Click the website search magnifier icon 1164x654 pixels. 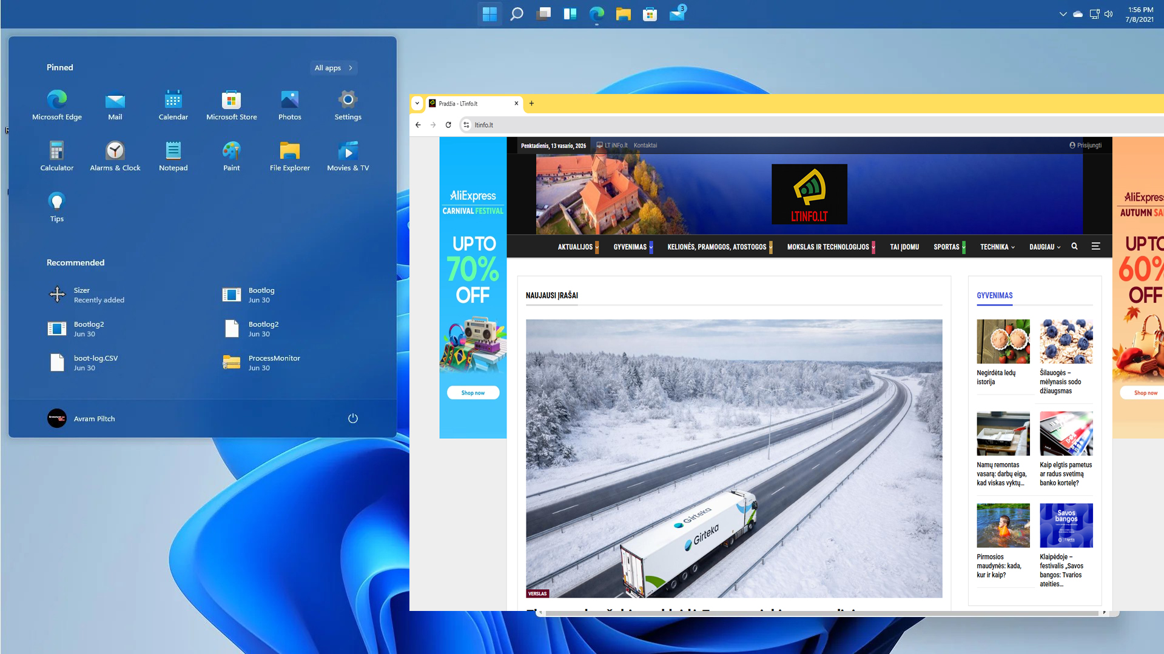click(x=1074, y=247)
